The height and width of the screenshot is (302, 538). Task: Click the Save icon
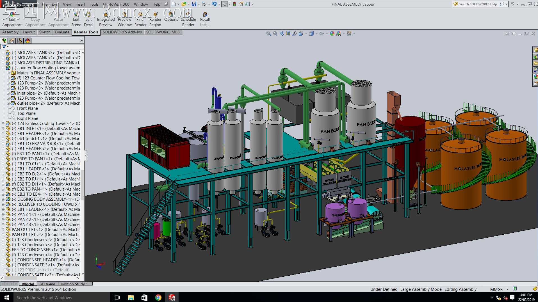coord(194,4)
